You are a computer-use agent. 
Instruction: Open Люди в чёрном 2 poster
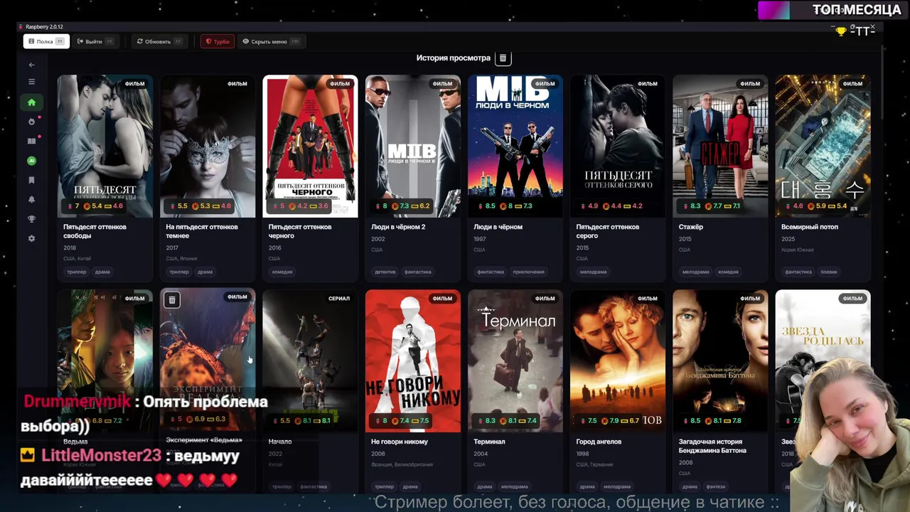pos(412,146)
